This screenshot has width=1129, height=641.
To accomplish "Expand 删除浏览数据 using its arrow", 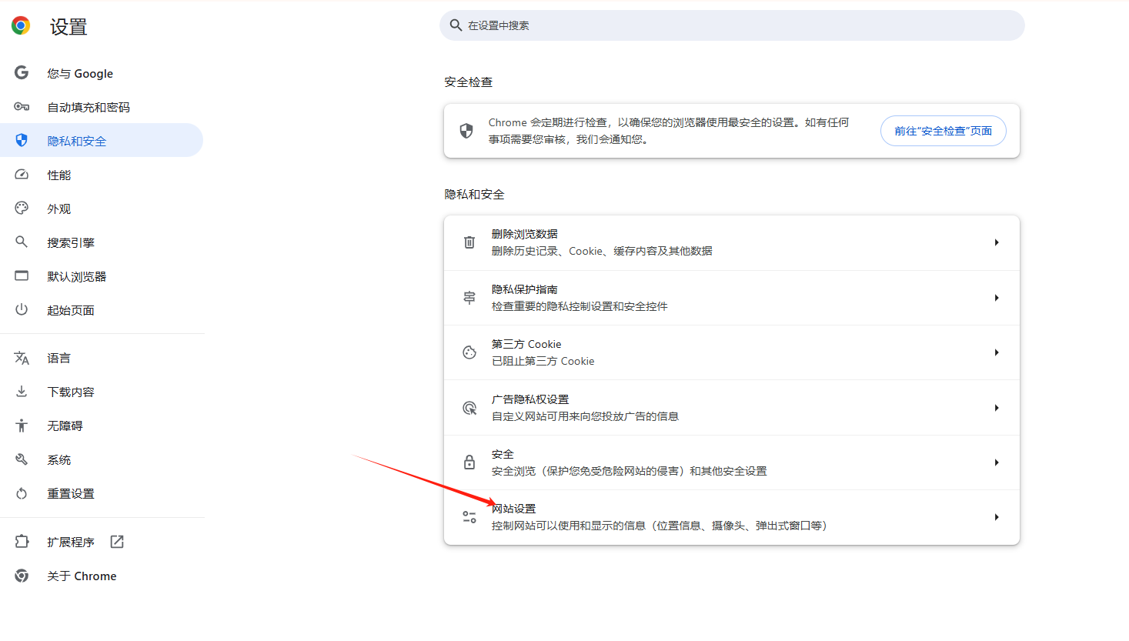I will (997, 242).
